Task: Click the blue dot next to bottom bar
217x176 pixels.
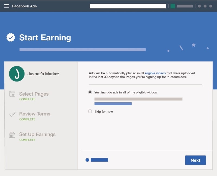Action: coord(87,160)
